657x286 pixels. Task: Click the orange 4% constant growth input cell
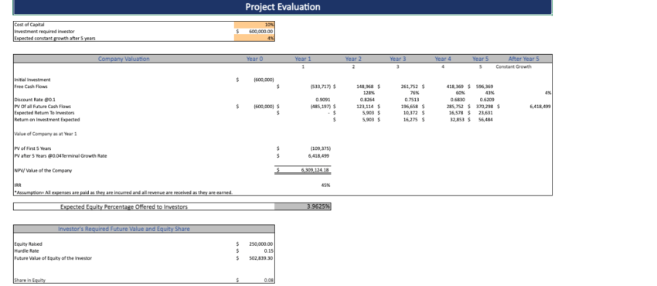254,38
